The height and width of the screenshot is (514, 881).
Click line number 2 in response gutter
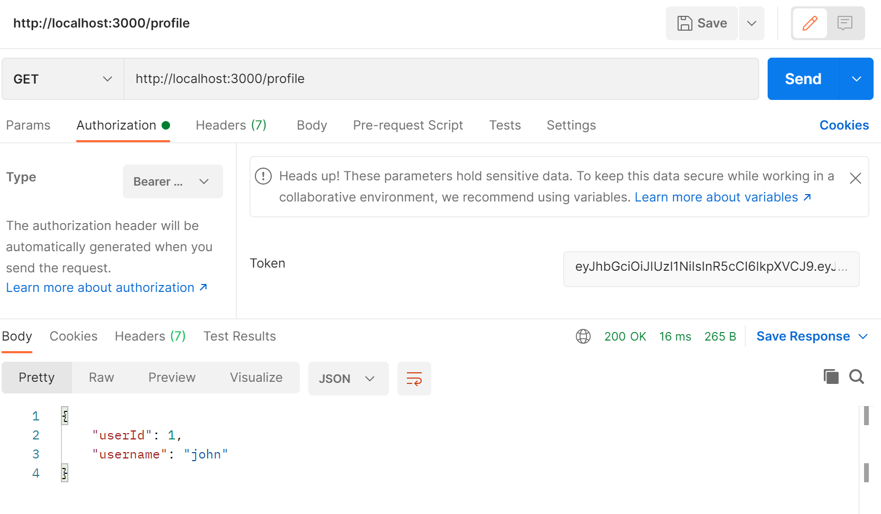click(35, 435)
